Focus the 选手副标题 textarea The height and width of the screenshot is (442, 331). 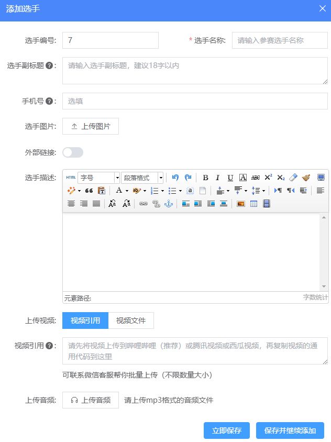point(195,71)
